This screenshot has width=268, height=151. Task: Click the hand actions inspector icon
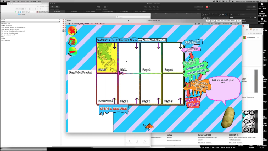tap(220, 15)
